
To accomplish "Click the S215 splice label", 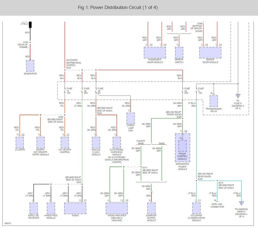I will pyautogui.click(x=221, y=183).
